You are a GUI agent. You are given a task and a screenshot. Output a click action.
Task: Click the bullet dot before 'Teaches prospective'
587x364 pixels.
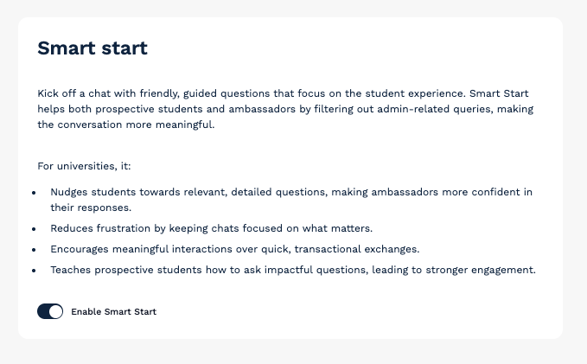[34, 271]
